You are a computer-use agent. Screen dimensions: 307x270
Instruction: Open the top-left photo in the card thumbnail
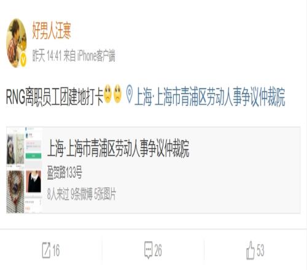point(15,149)
